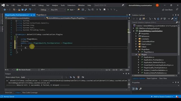Open the Error List tab
181x101 pixels.
tap(9, 93)
